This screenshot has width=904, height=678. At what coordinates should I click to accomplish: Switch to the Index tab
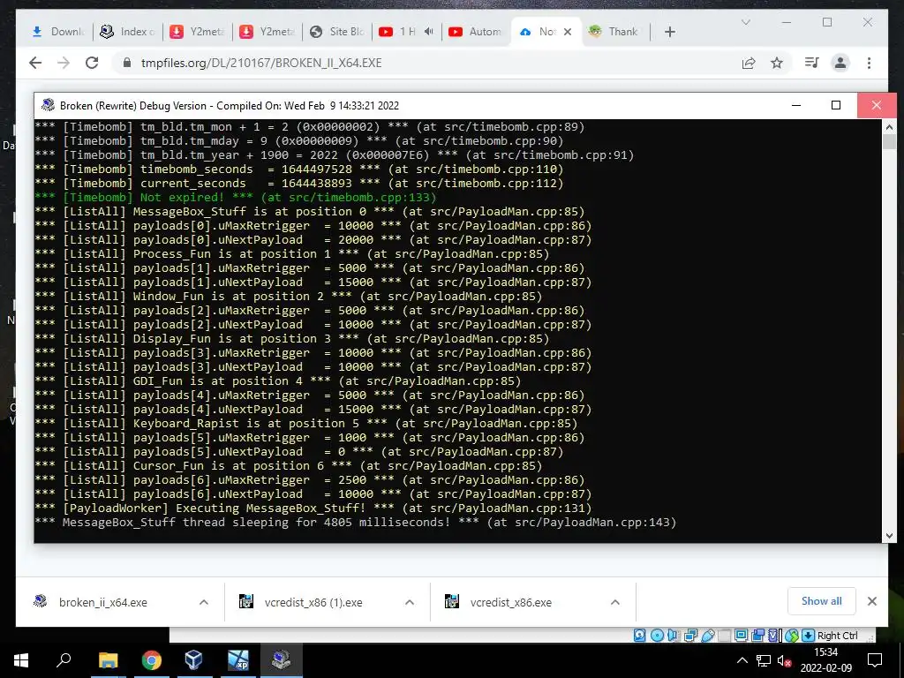[127, 32]
